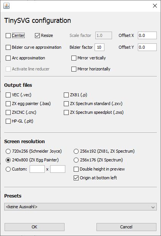Choose 256x192 (ZX81, ZX Spectrum) resolution
Image resolution: width=161 pixels, height=236 pixels.
[76, 151]
